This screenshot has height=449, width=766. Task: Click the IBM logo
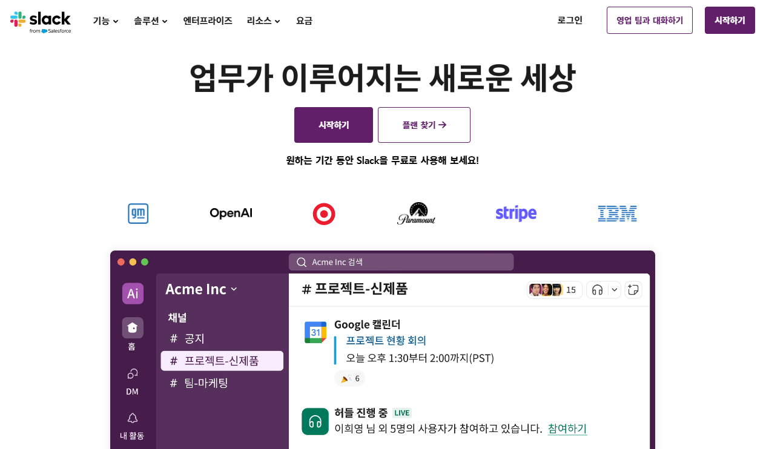[617, 213]
